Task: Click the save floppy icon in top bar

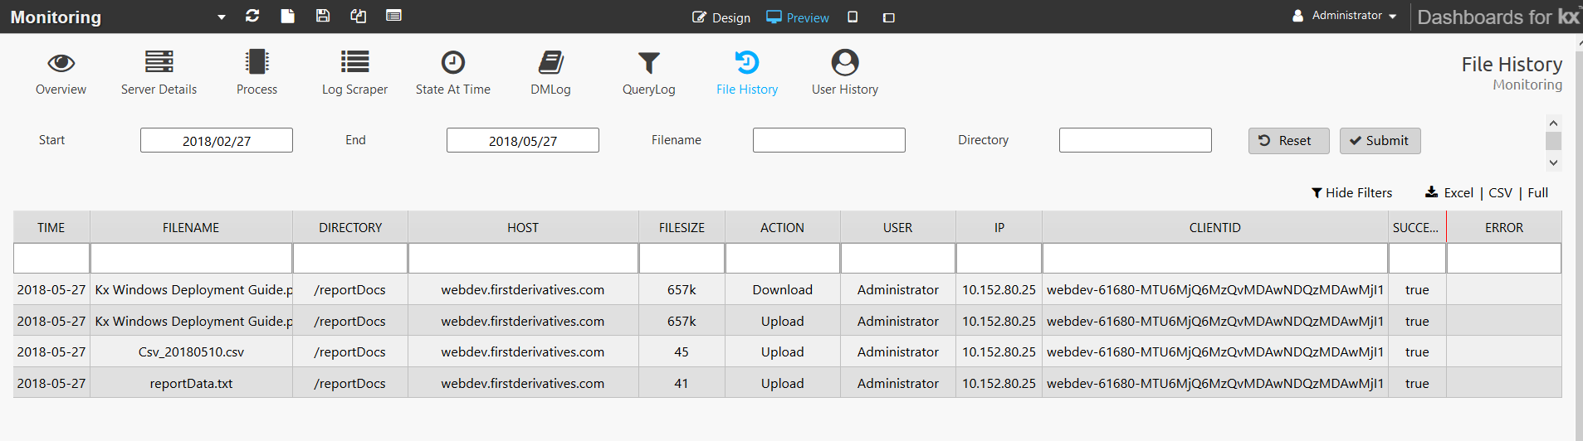Action: point(323,16)
